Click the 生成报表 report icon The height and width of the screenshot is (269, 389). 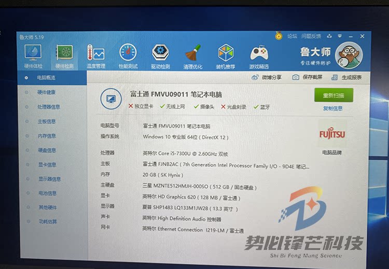pyautogui.click(x=335, y=77)
